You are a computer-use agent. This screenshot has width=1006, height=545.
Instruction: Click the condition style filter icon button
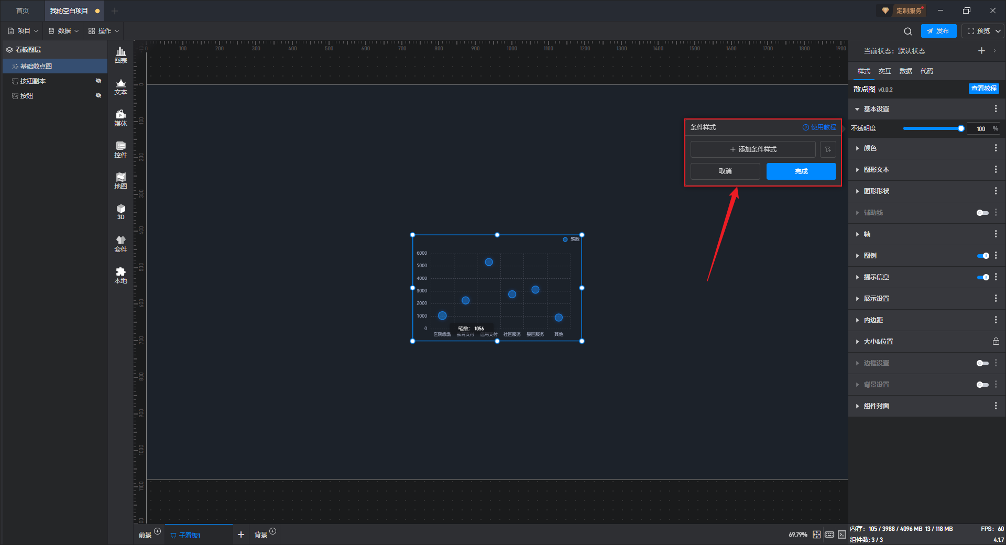click(x=828, y=149)
